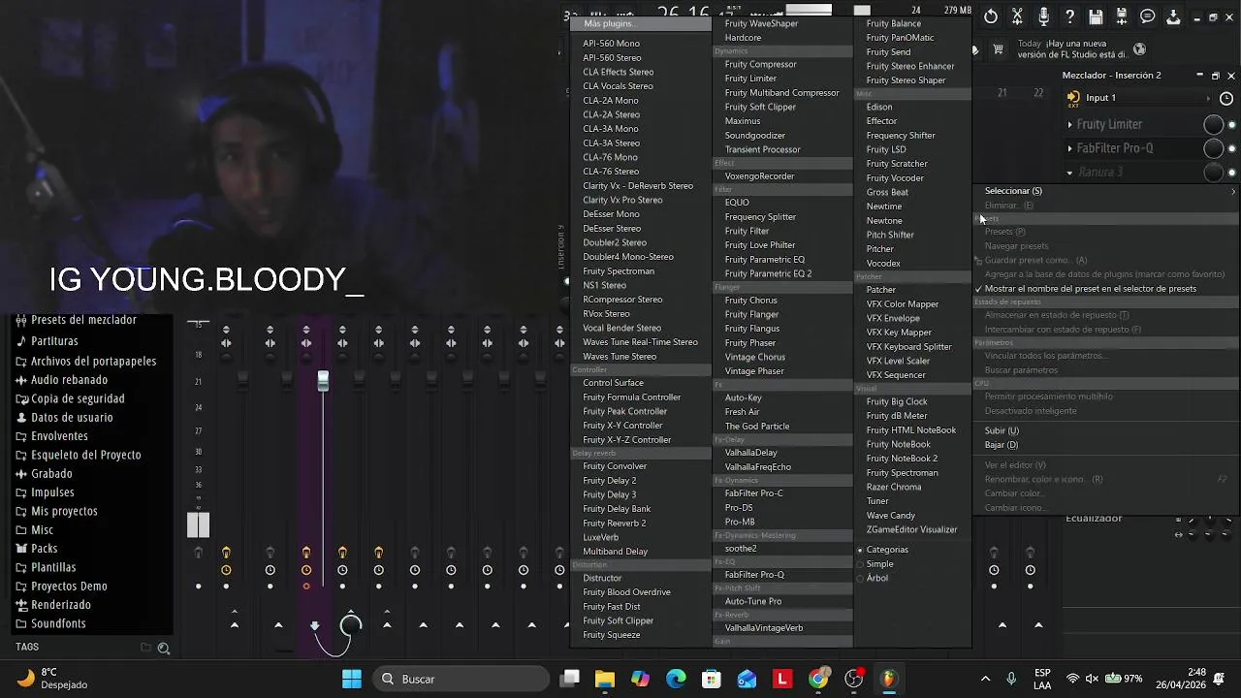This screenshot has width=1241, height=698.
Task: Open help question mark icon
Action: [1069, 16]
